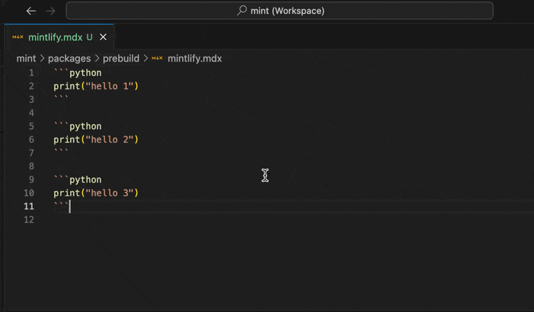Click the MDX file icon on the tab

(18, 37)
